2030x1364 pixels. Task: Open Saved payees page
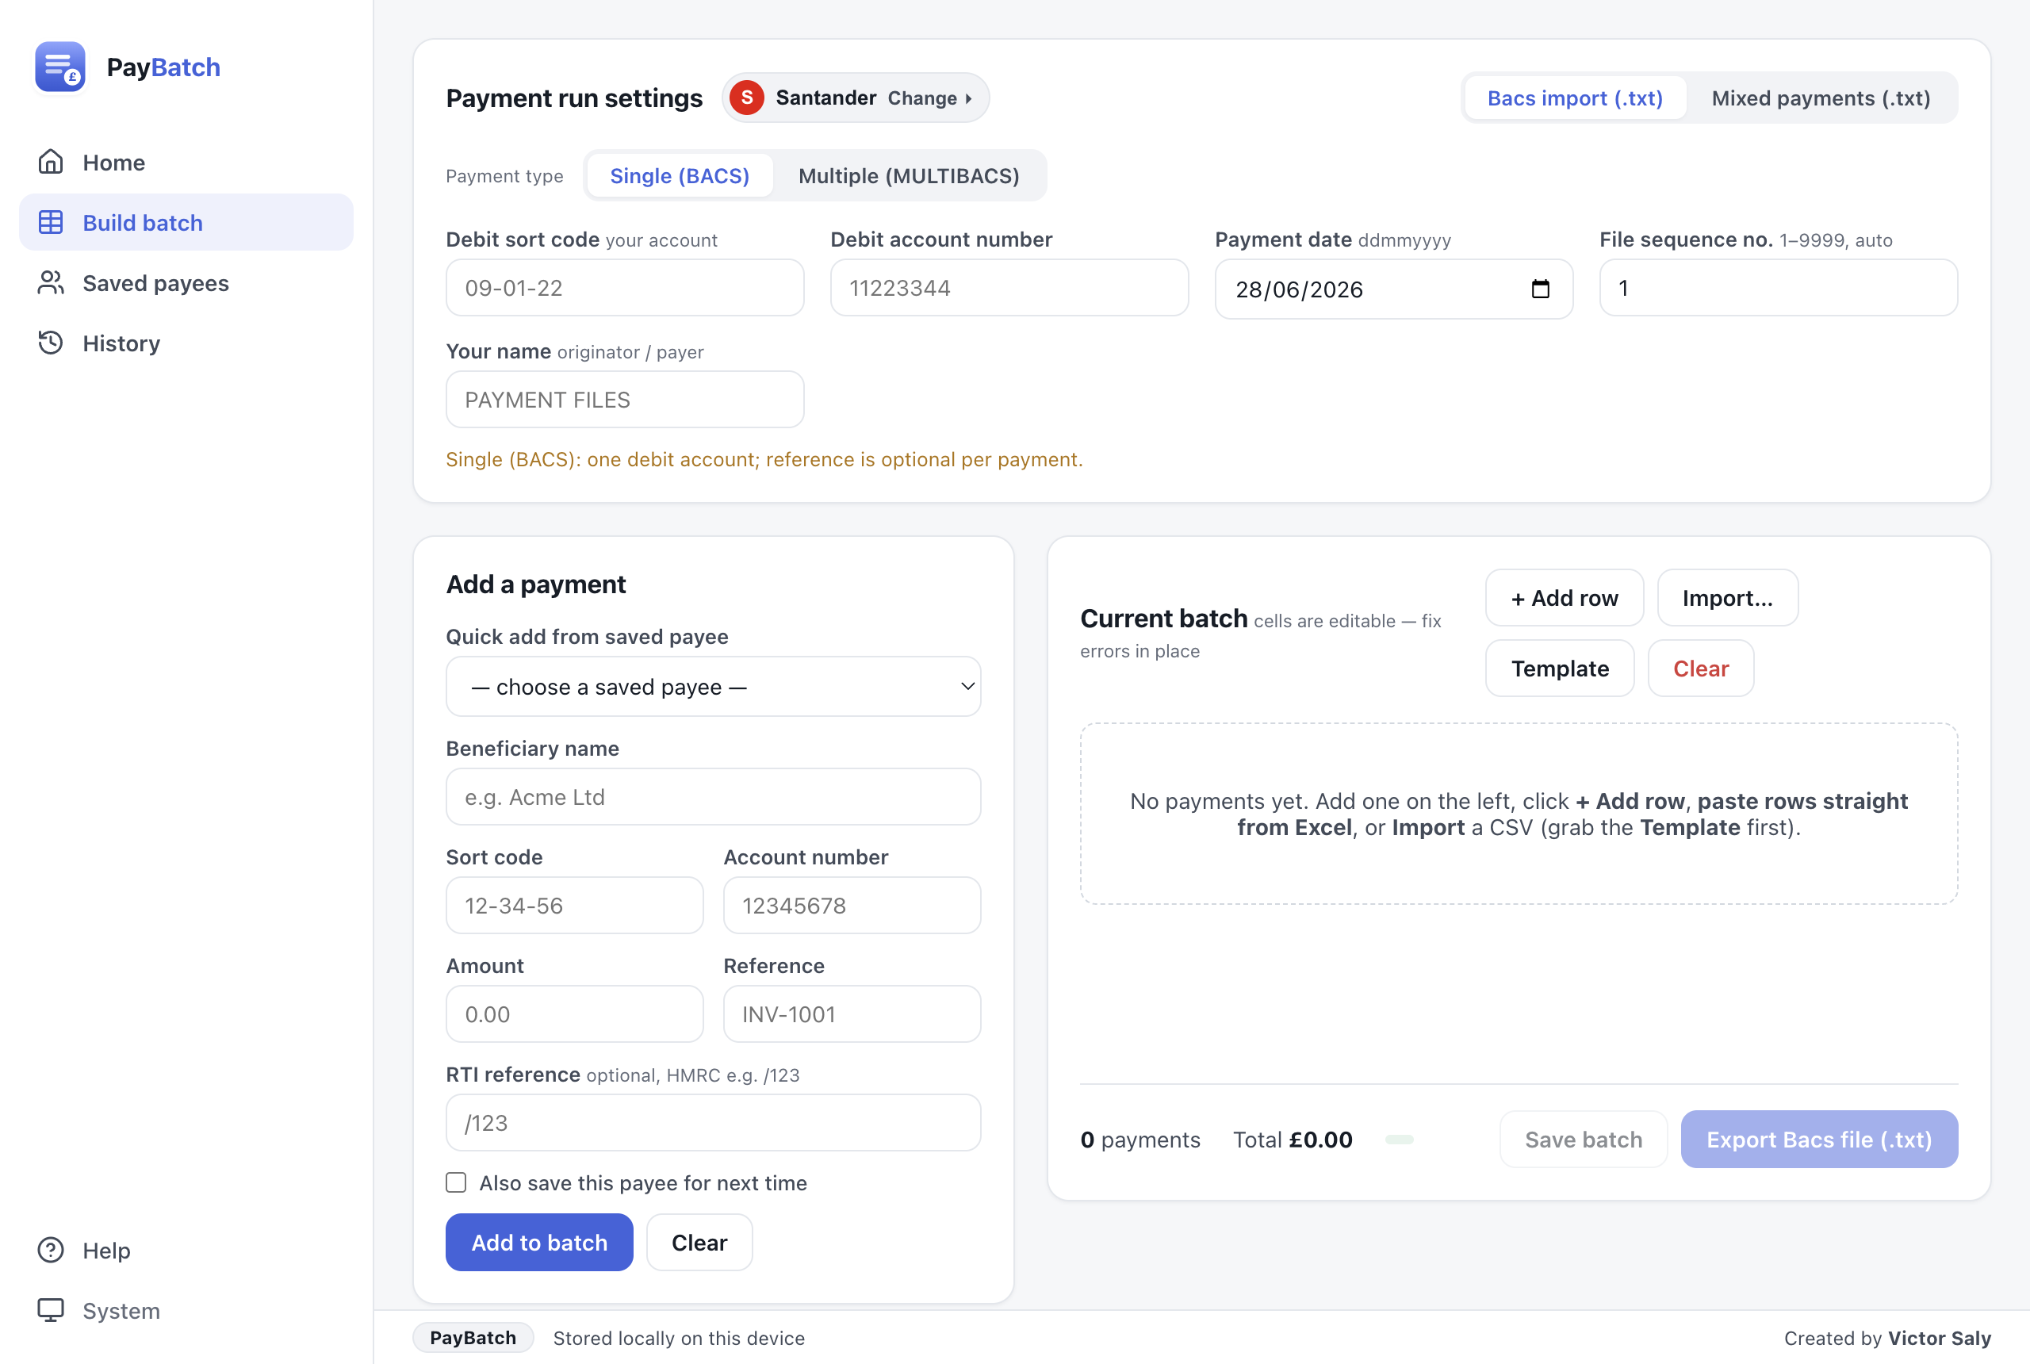(x=186, y=283)
